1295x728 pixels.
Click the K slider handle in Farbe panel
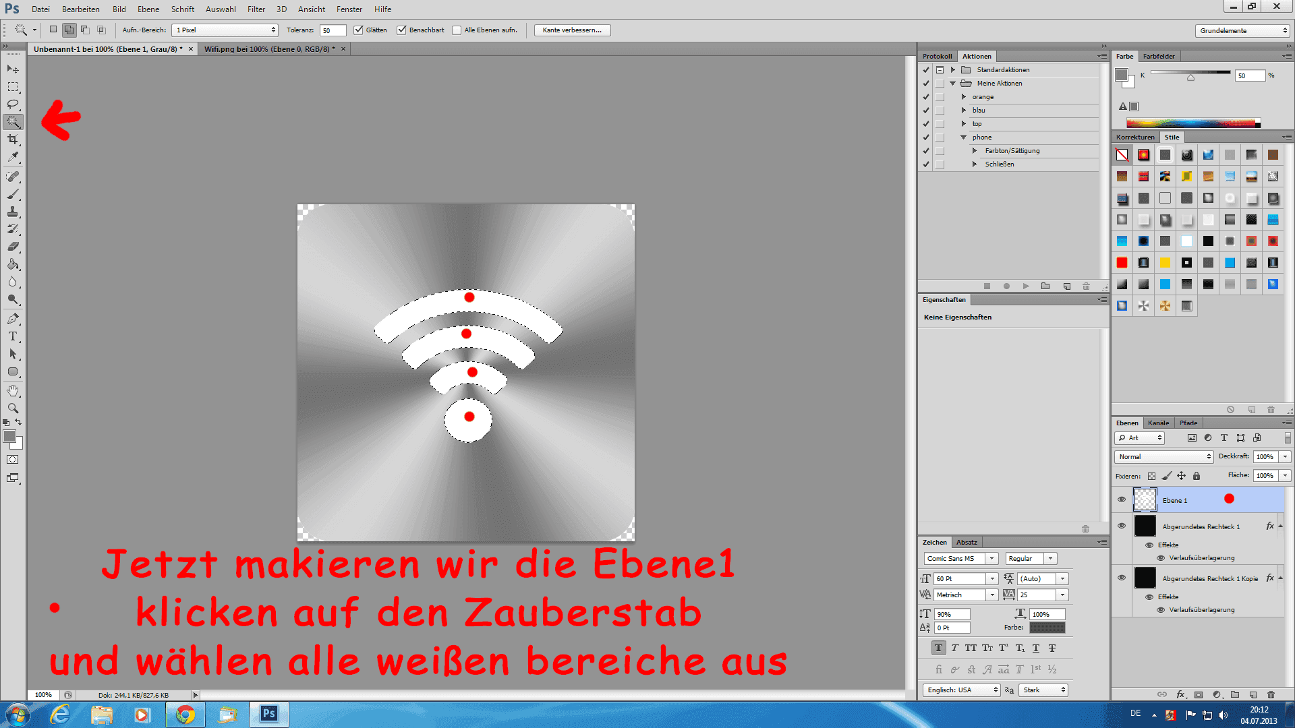(1190, 78)
